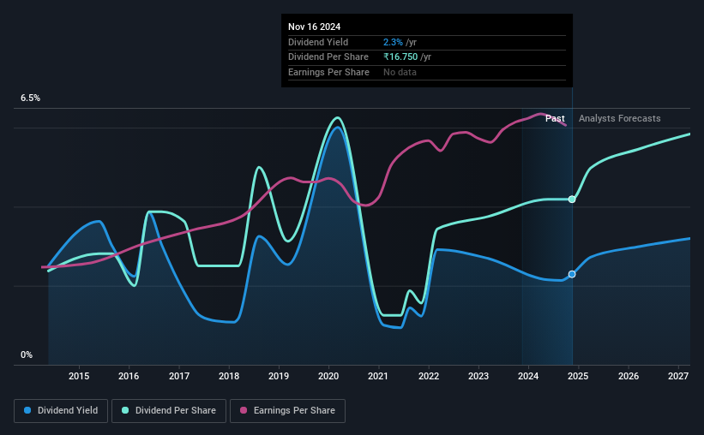Image resolution: width=704 pixels, height=435 pixels.
Task: Click the pink Earnings Per Share legend dot
Action: (x=244, y=410)
